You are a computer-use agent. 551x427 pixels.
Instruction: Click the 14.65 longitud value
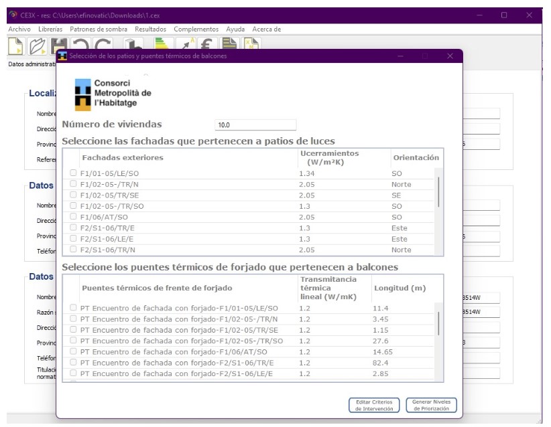[x=383, y=352]
